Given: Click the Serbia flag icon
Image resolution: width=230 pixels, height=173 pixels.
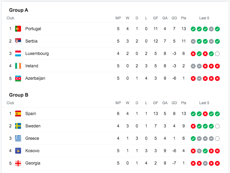Looking at the screenshot, I should click(x=18, y=41).
